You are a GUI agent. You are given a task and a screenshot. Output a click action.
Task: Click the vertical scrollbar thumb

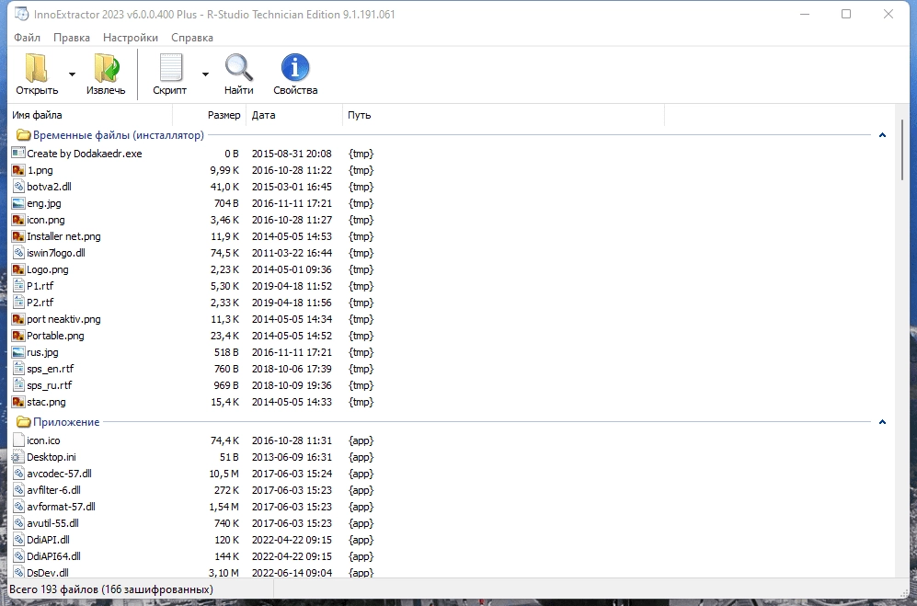coord(903,149)
